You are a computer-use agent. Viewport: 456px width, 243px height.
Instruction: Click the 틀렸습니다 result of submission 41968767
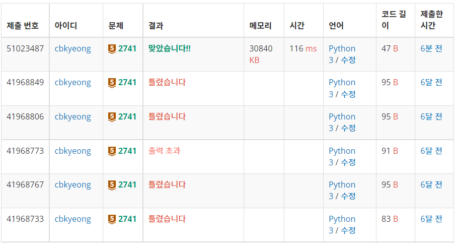tap(167, 185)
